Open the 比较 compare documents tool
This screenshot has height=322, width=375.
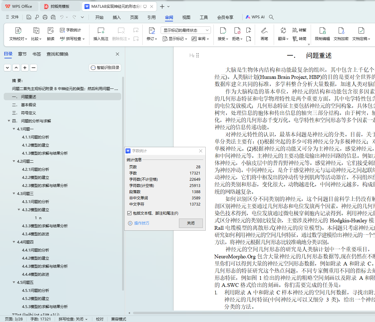(36, 34)
